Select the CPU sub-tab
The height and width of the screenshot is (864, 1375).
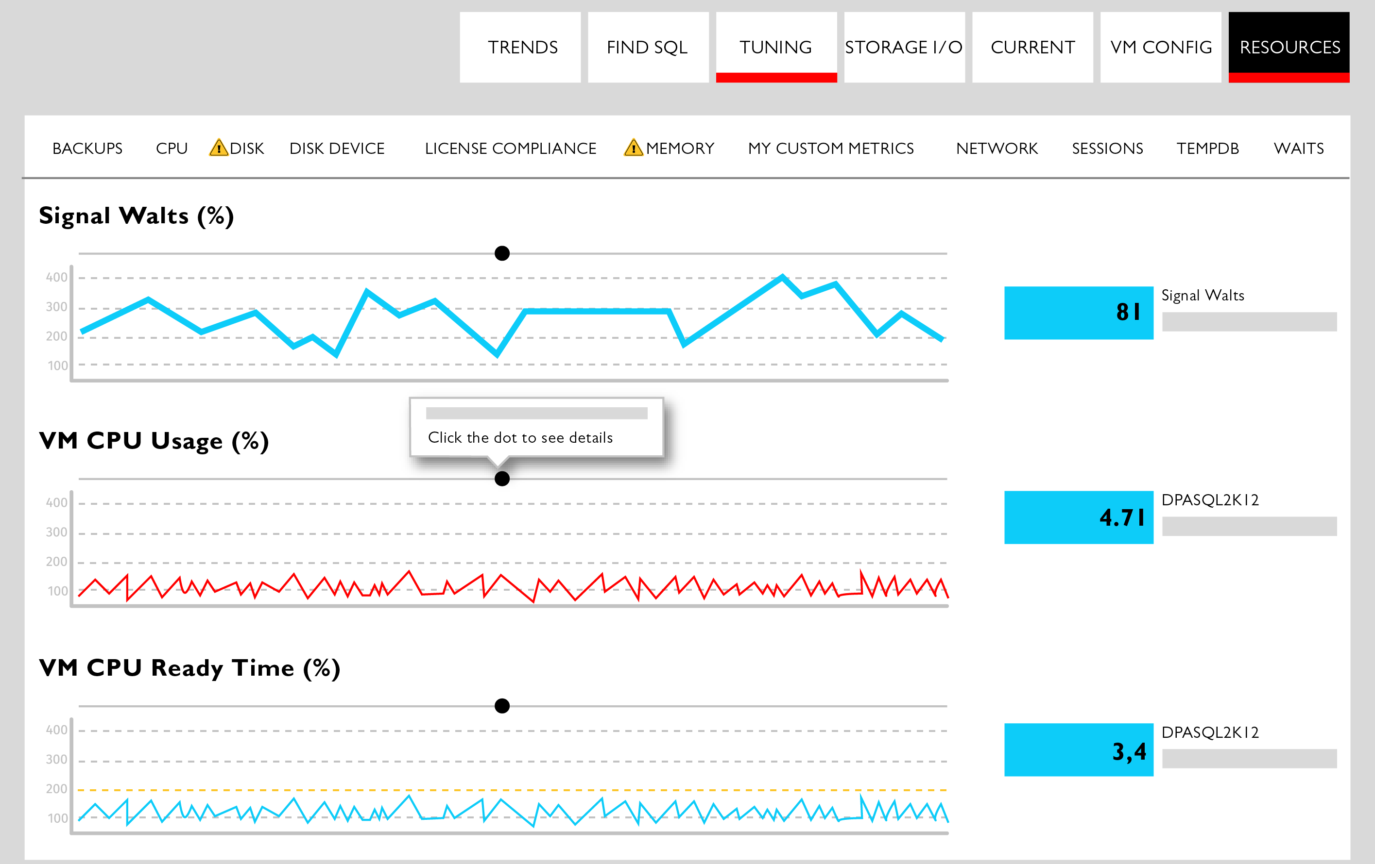[x=172, y=148]
